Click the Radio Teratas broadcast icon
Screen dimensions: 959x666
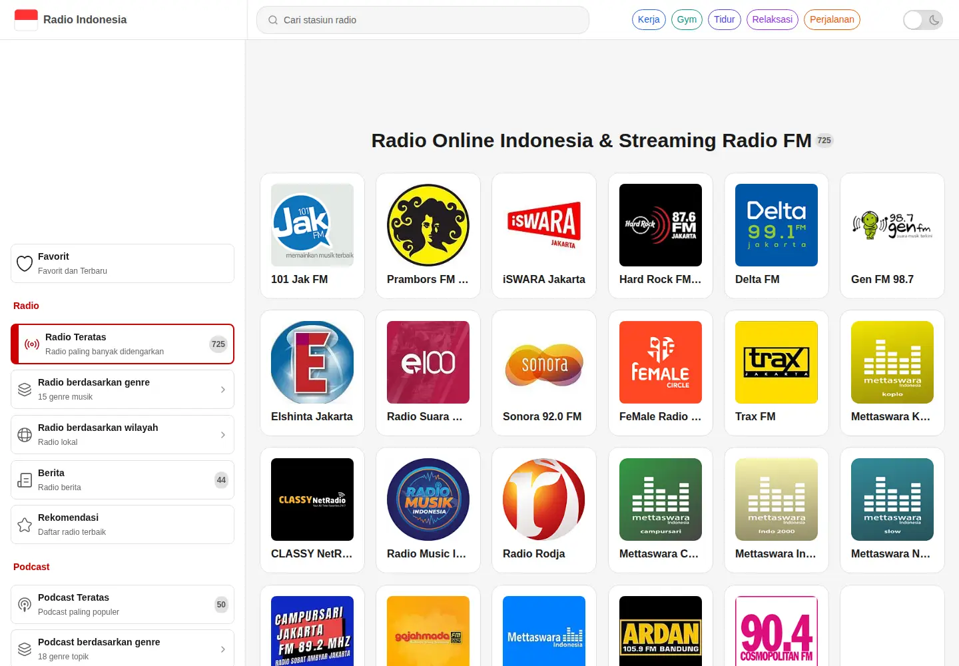coord(32,344)
